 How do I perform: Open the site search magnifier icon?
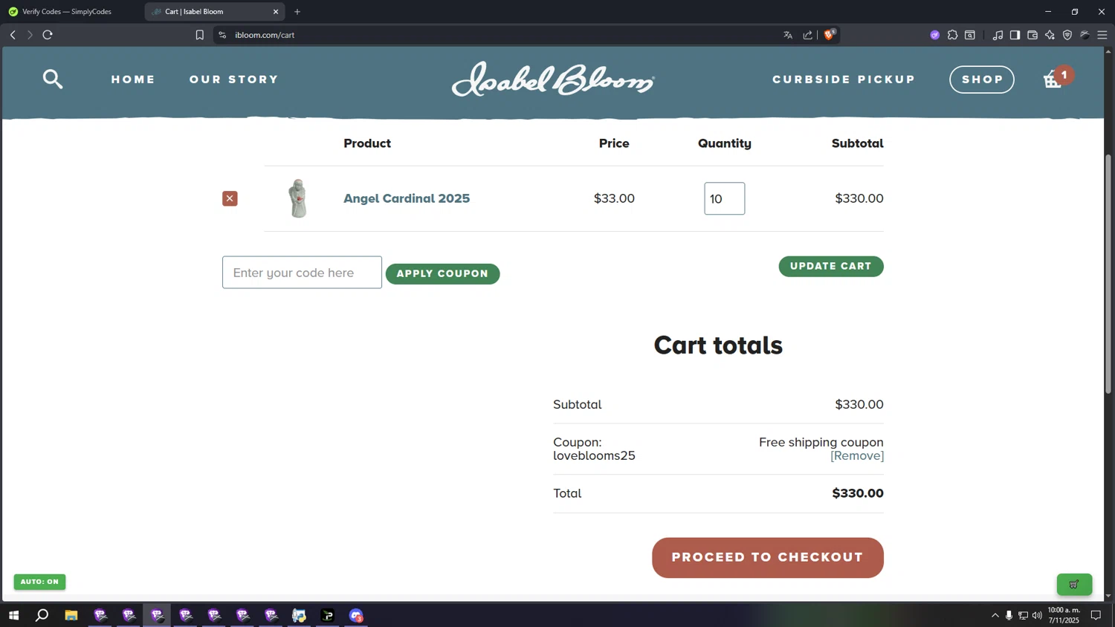click(x=52, y=79)
